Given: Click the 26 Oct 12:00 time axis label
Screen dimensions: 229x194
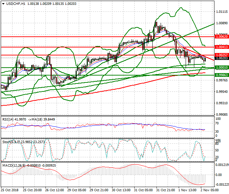Looking at the screenshot, I should 54,190.
